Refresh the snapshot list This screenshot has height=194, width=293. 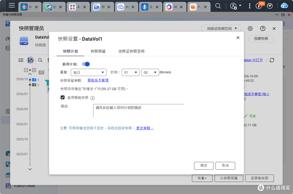click(x=272, y=60)
